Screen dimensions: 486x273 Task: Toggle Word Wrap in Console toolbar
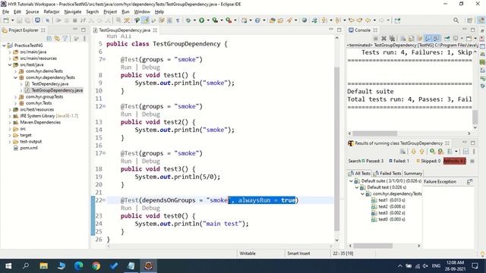pyautogui.click(x=420, y=39)
